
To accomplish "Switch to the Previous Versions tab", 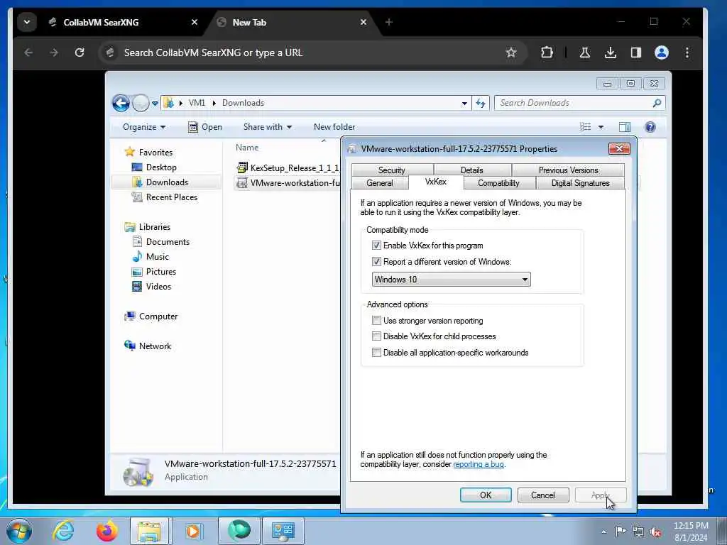I will coord(569,170).
